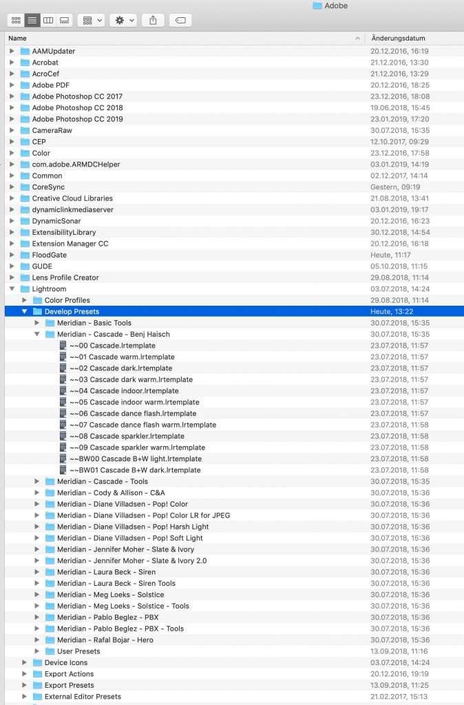Select Meridian - Diane Villadsen - Pop! Harsh Light
This screenshot has width=464, height=705.
234,527
